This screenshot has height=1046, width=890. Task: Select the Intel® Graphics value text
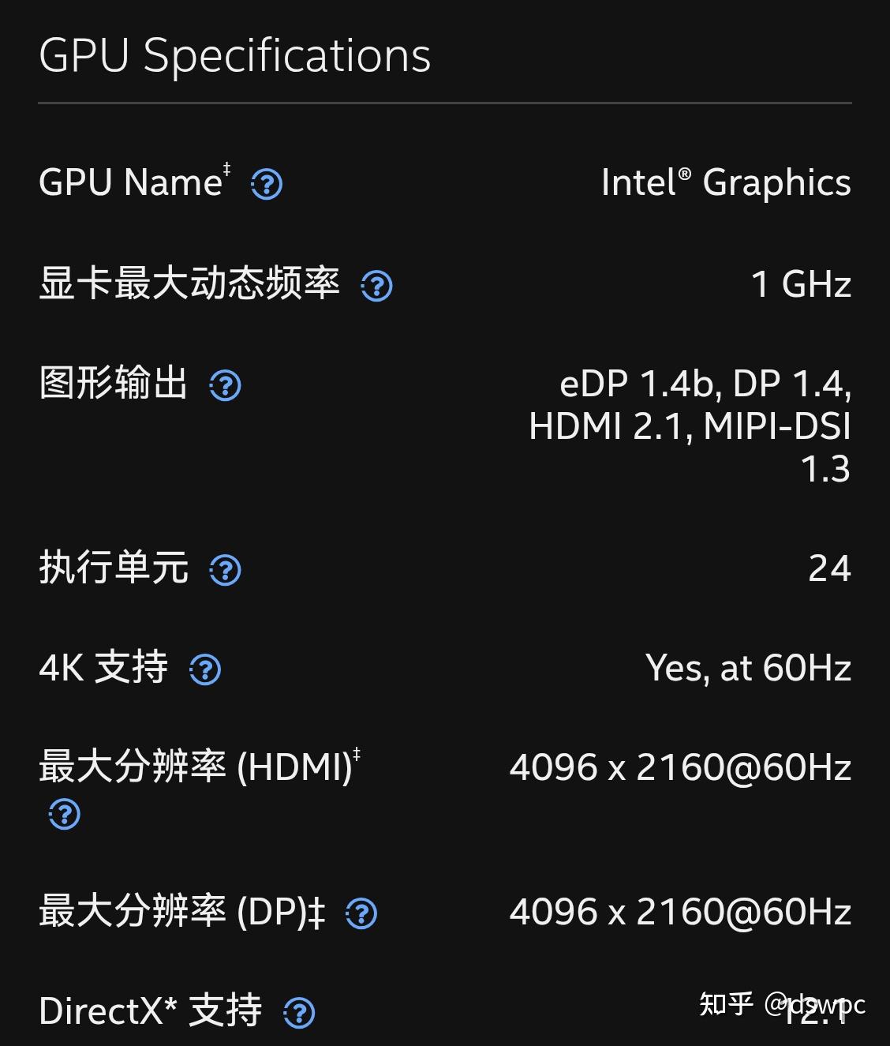pos(726,182)
